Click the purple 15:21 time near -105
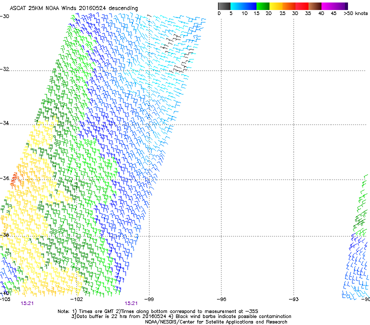 [x=27, y=303]
